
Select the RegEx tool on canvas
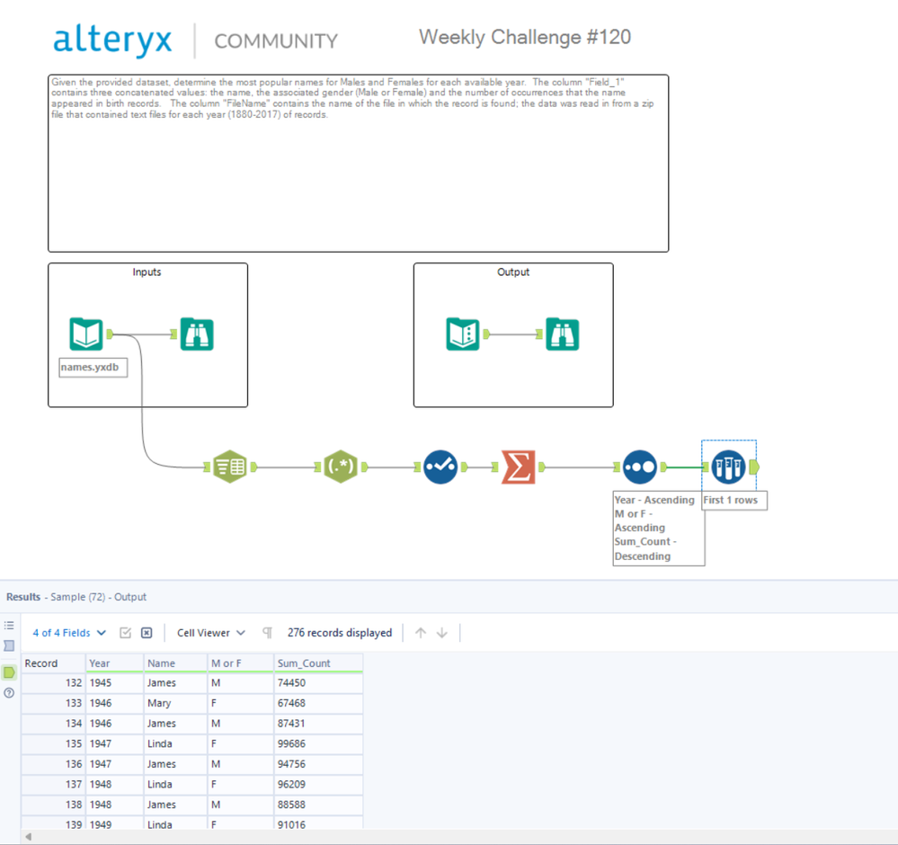click(341, 467)
